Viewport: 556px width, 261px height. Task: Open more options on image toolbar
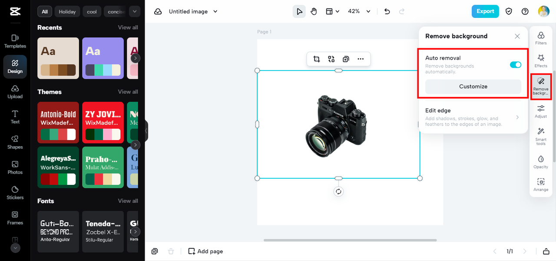click(361, 59)
